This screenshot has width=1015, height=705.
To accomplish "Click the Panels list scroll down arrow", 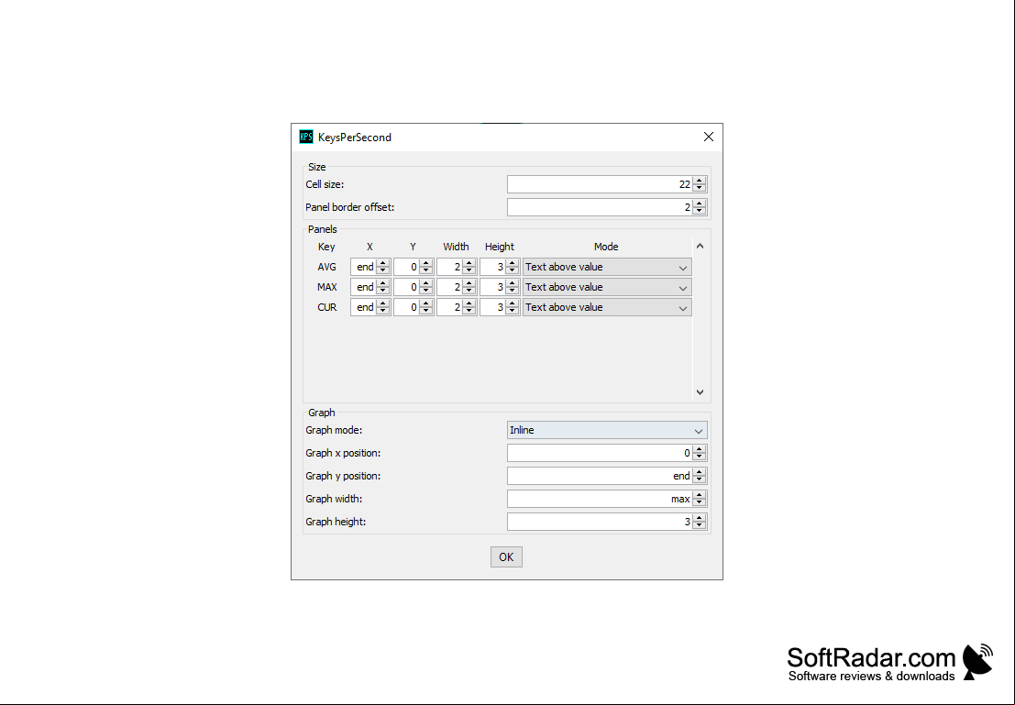I will click(x=700, y=391).
